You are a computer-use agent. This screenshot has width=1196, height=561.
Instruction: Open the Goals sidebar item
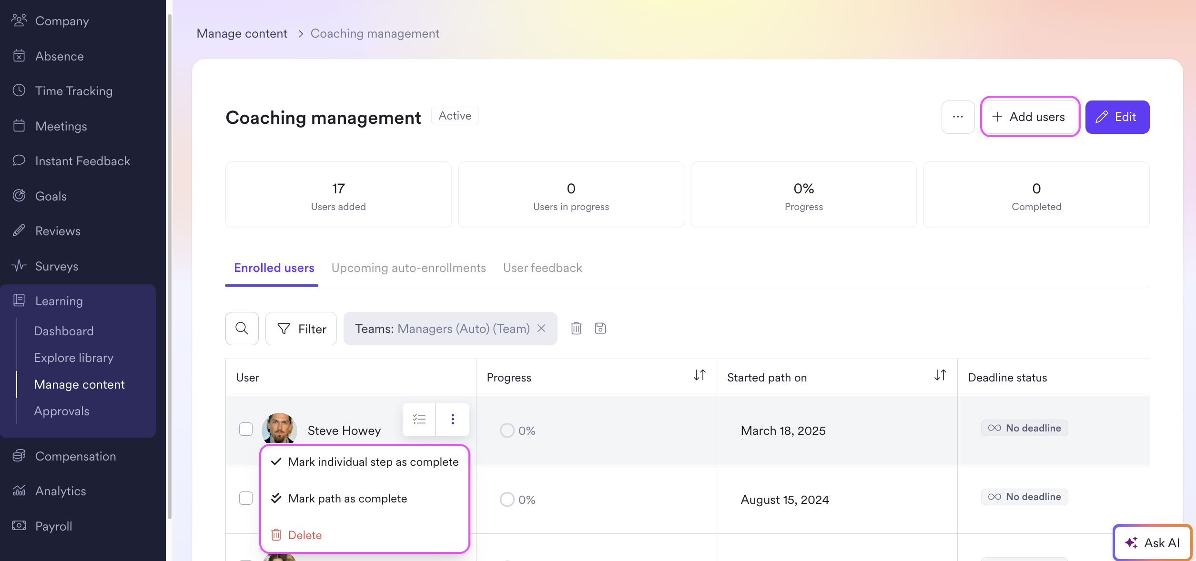tap(51, 196)
